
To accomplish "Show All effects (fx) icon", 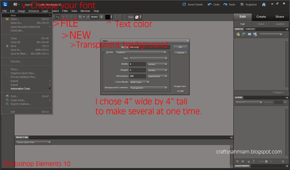I will click(255, 34).
